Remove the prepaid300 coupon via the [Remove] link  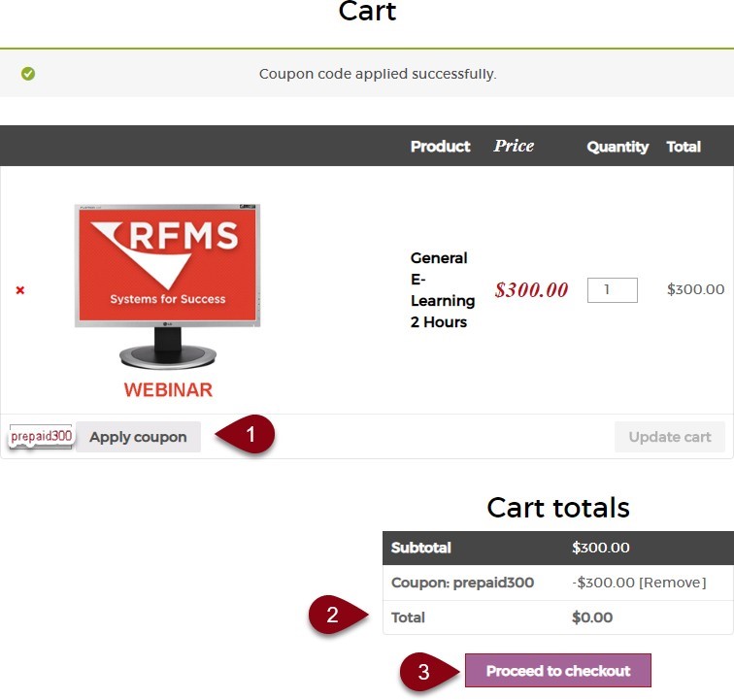pyautogui.click(x=673, y=583)
